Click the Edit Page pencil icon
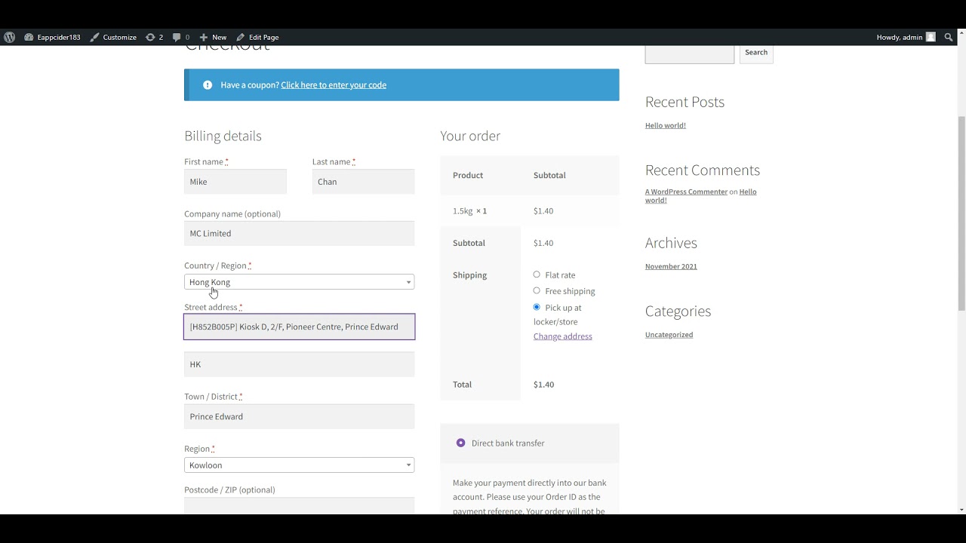This screenshot has width=966, height=543. (x=241, y=37)
